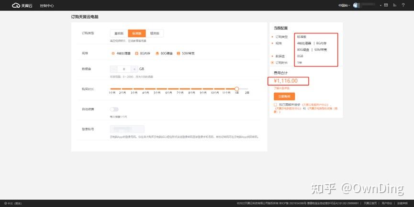Select the 精英版 elite edition tab

coord(155,33)
